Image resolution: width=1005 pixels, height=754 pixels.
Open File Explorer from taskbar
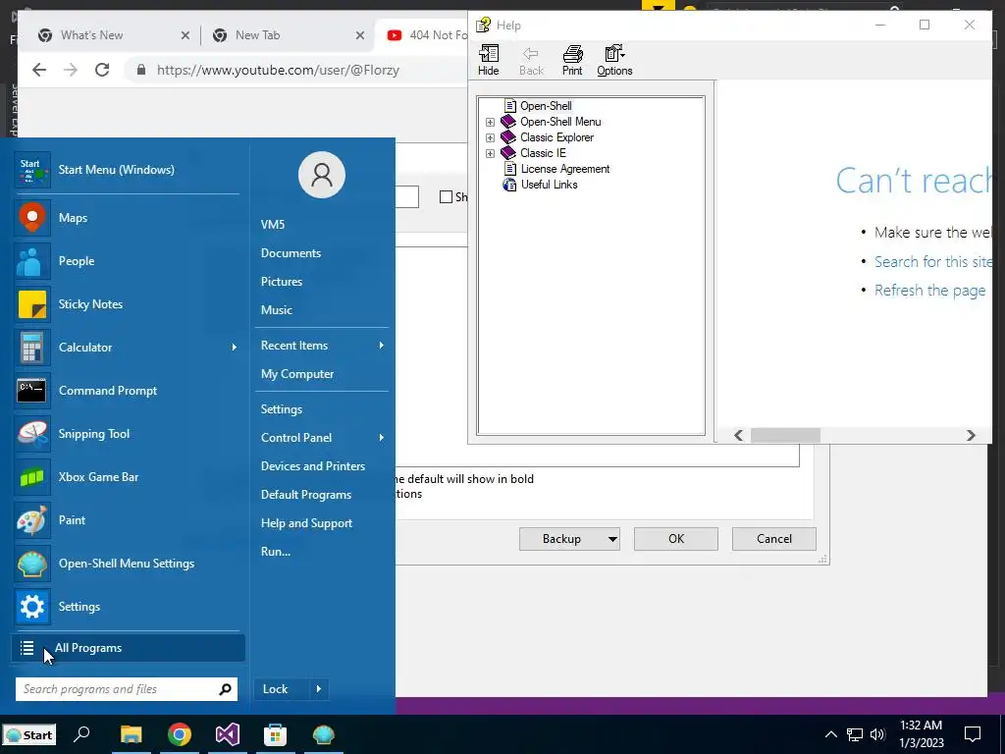131,734
